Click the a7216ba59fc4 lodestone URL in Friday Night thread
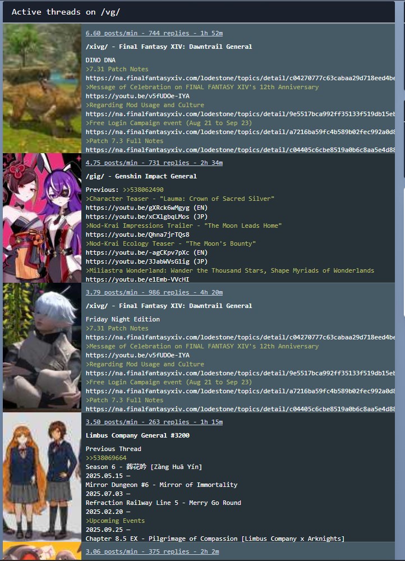This screenshot has height=561, width=405. [240, 390]
